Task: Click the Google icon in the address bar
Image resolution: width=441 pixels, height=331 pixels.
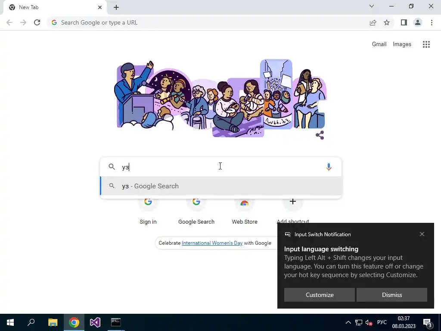Action: tap(54, 22)
